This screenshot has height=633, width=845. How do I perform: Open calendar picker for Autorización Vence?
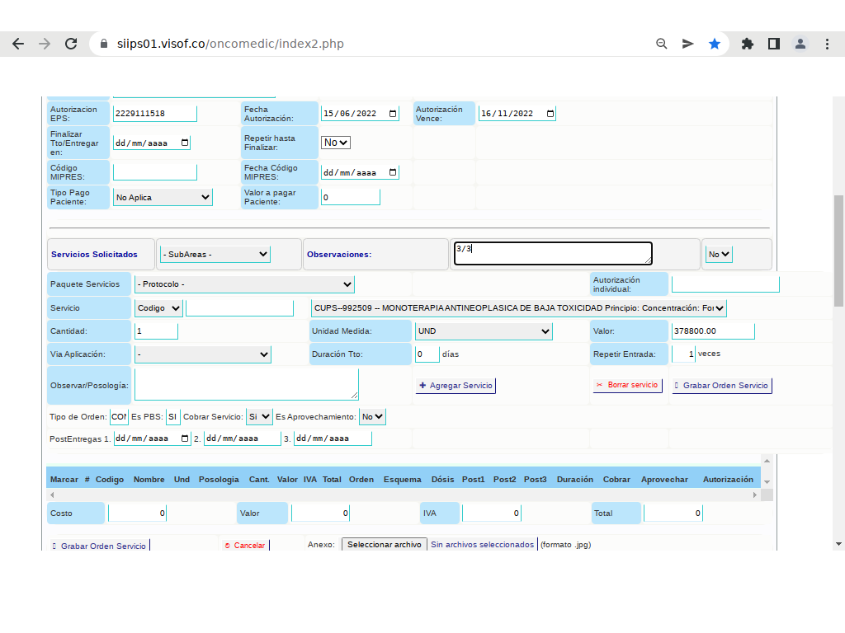click(550, 114)
